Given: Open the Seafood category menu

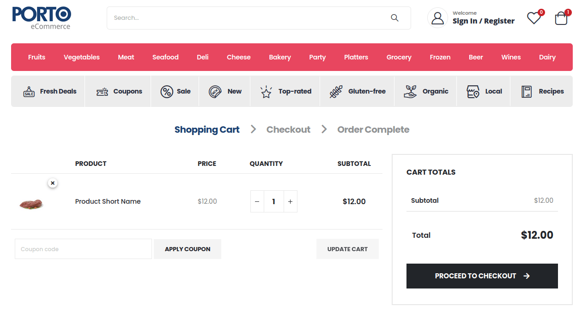Looking at the screenshot, I should [x=165, y=57].
